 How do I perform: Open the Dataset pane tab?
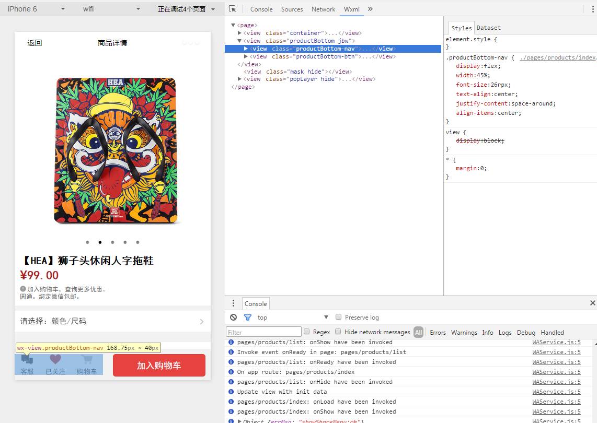pyautogui.click(x=488, y=28)
